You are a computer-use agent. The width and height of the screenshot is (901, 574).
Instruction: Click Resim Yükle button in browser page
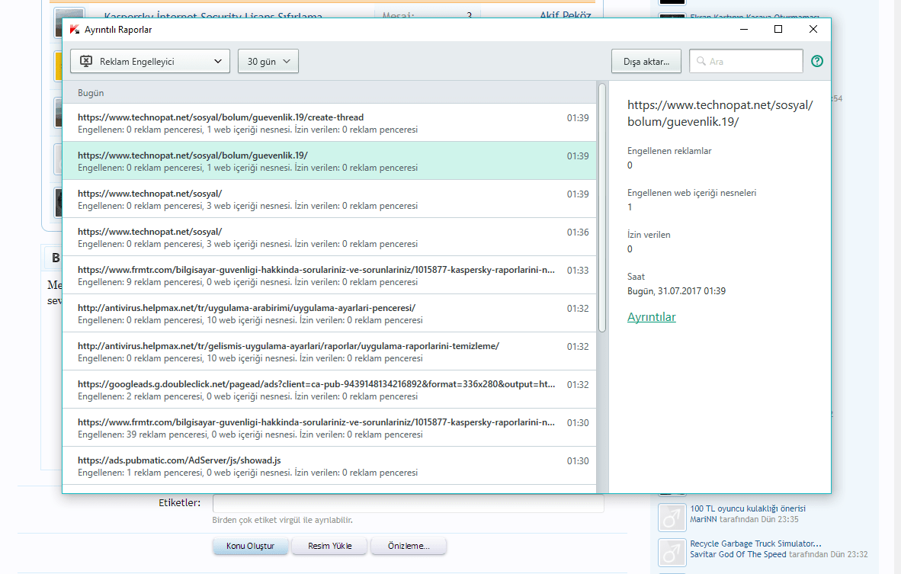(x=329, y=546)
